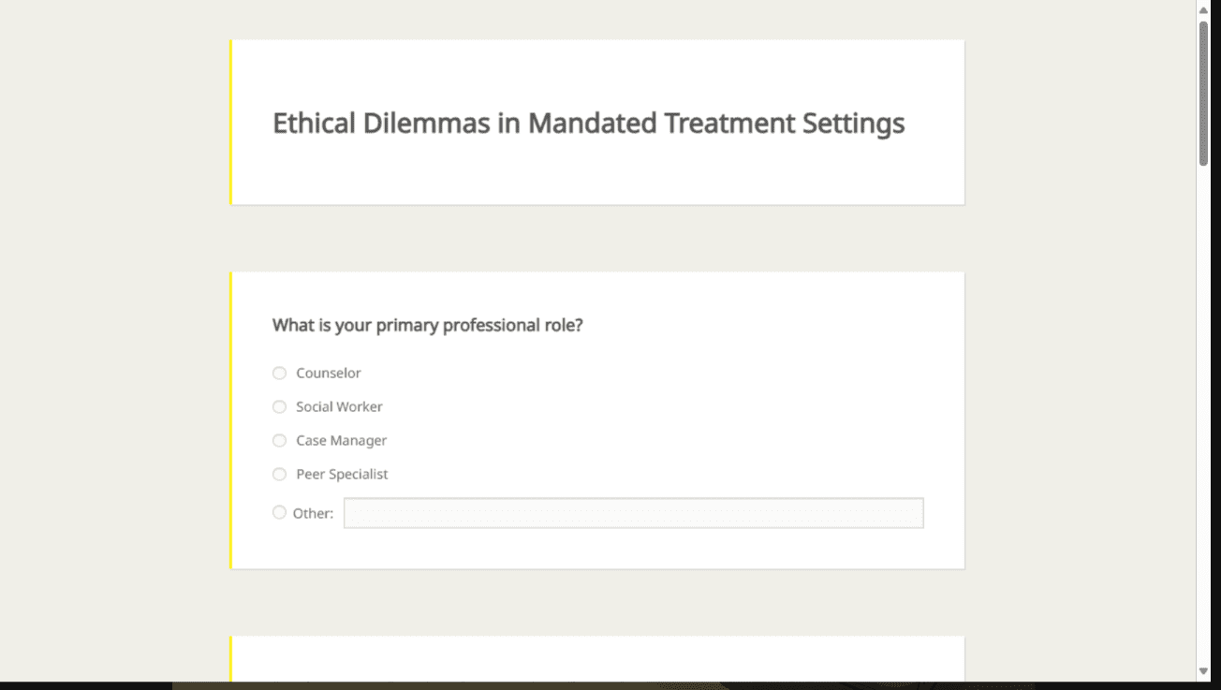The height and width of the screenshot is (690, 1221).
Task: Select the Counselor radio button
Action: (279, 374)
